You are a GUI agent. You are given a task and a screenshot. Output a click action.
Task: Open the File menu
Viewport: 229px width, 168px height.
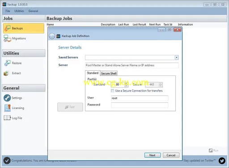click(x=8, y=11)
